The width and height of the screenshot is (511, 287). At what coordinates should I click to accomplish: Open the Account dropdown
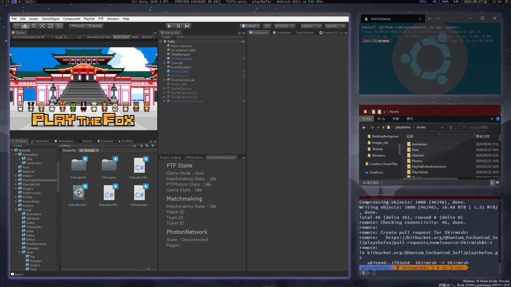click(284, 26)
